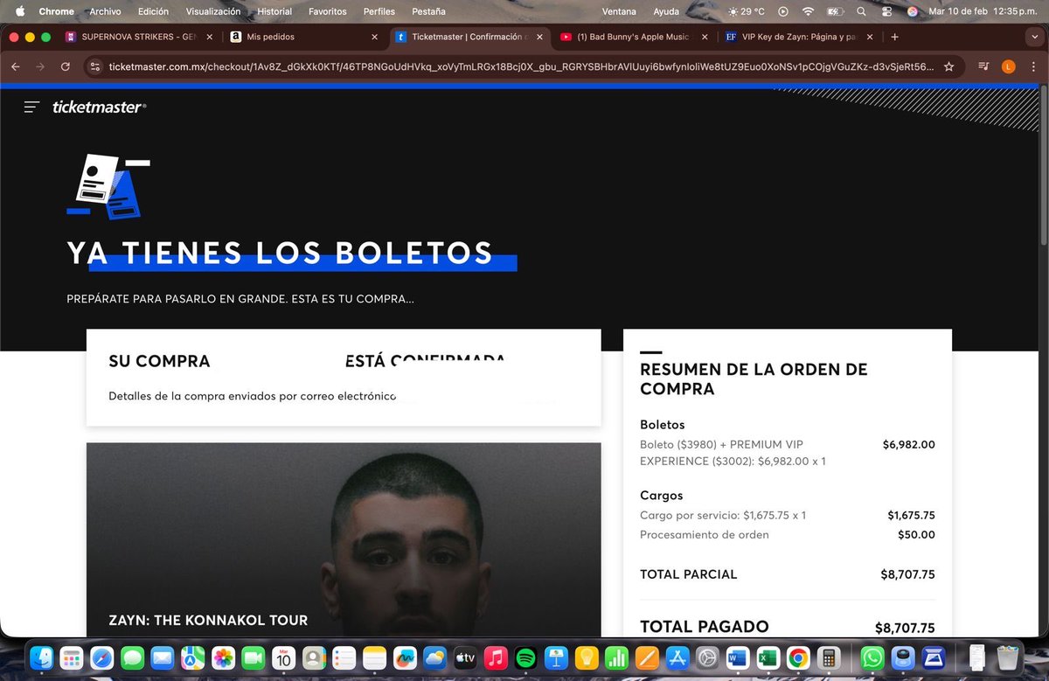Open the Ticketmaster hamburger menu
This screenshot has height=681, width=1049.
point(31,107)
